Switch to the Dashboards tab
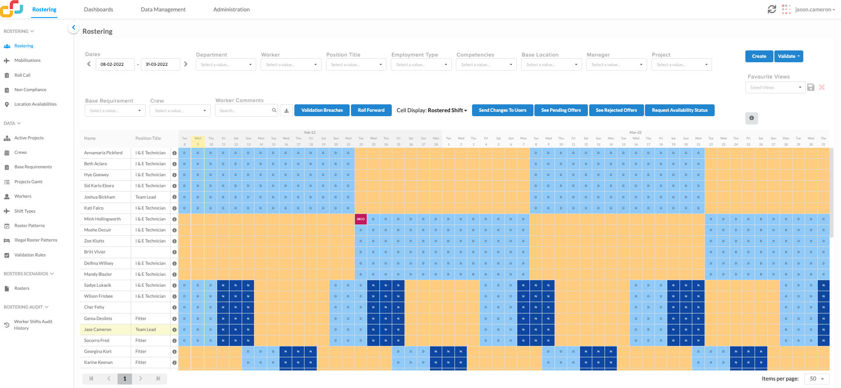Screen dimensions: 841x388 click(98, 10)
